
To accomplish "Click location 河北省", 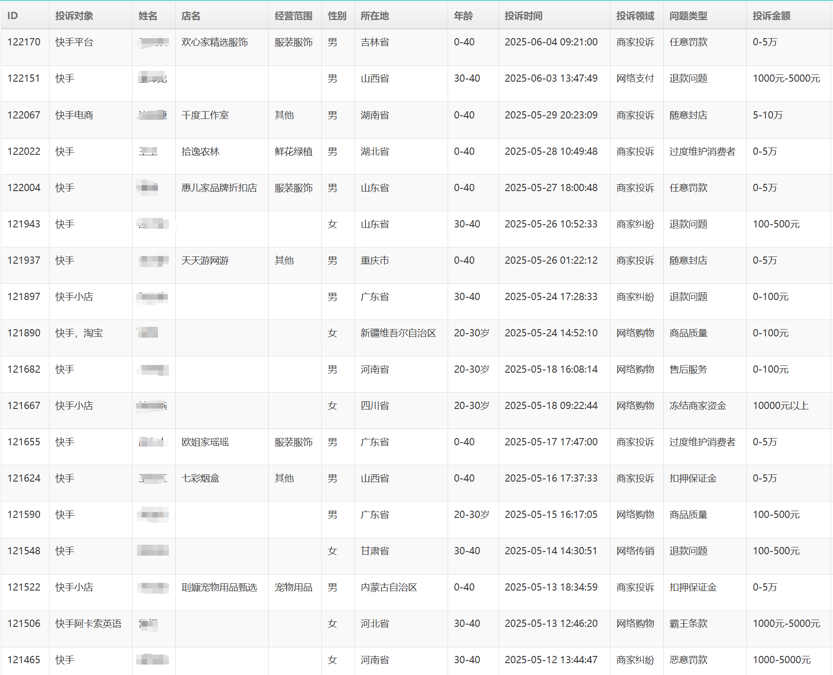I will (x=375, y=624).
